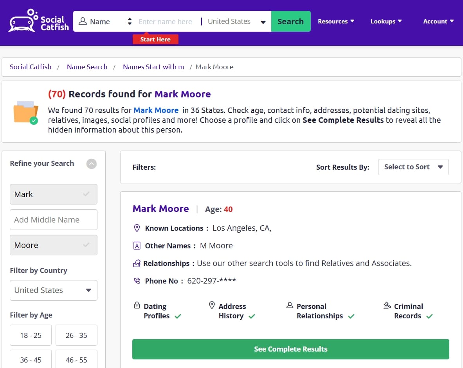Click the Add Middle Name field

(x=54, y=219)
